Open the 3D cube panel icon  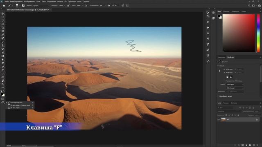[208, 22]
